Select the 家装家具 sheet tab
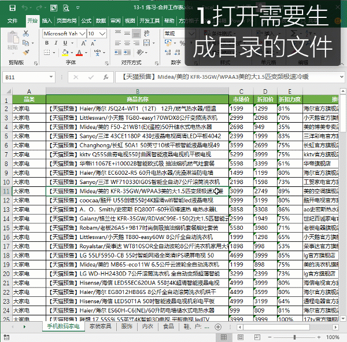The image size is (347, 342). coord(101,326)
